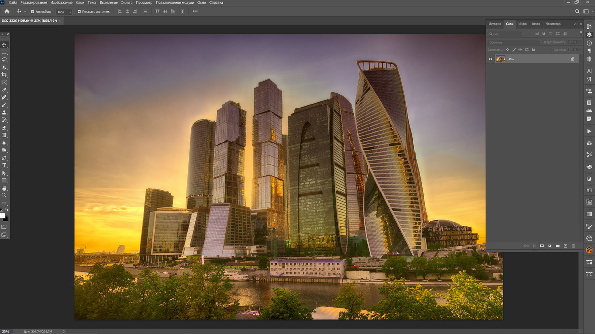The image size is (595, 334).
Task: Create a new layer in the Layers panel
Action: coord(566,246)
